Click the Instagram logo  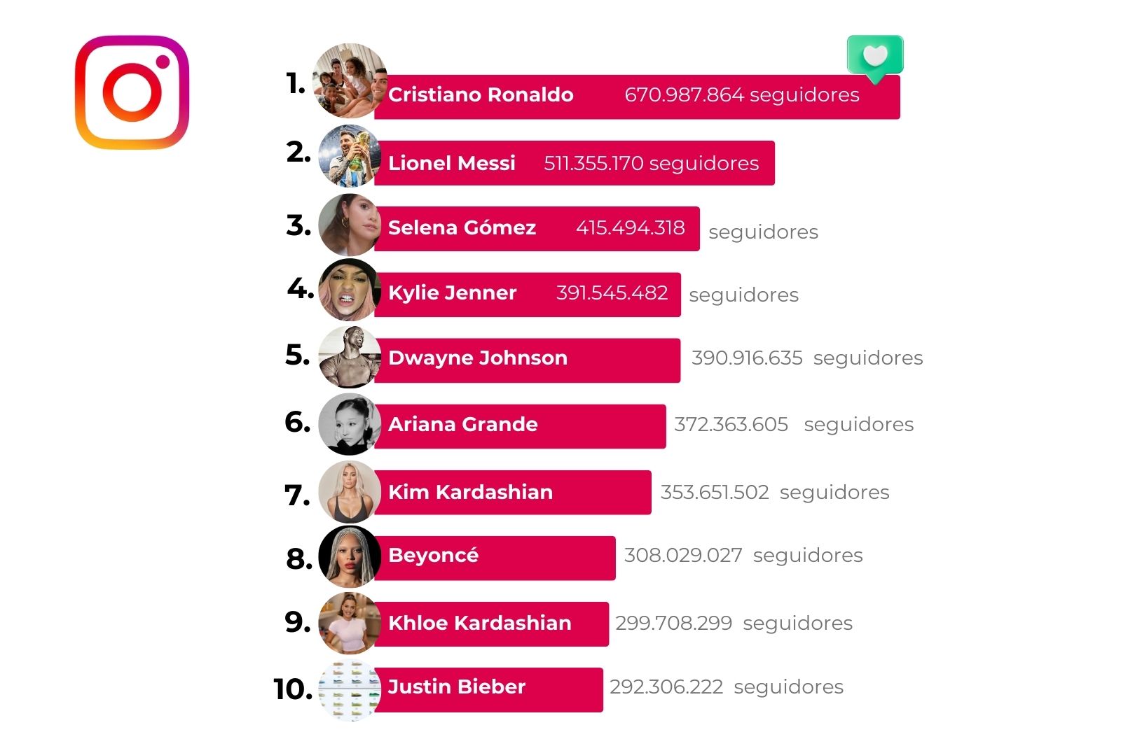point(132,92)
